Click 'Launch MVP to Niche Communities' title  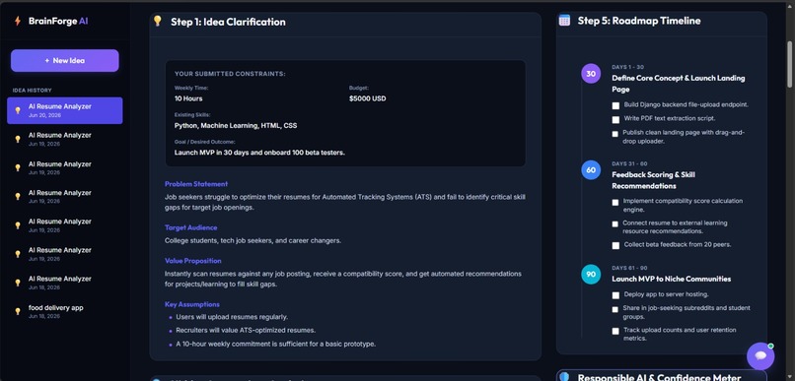672,279
